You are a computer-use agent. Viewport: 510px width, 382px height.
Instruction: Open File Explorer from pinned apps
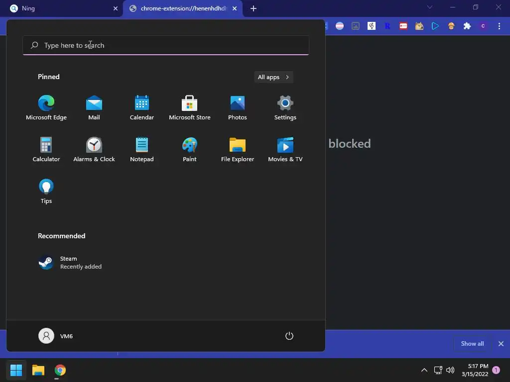tap(238, 150)
